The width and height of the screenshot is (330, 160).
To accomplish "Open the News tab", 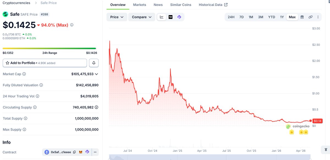I will tap(158, 5).
